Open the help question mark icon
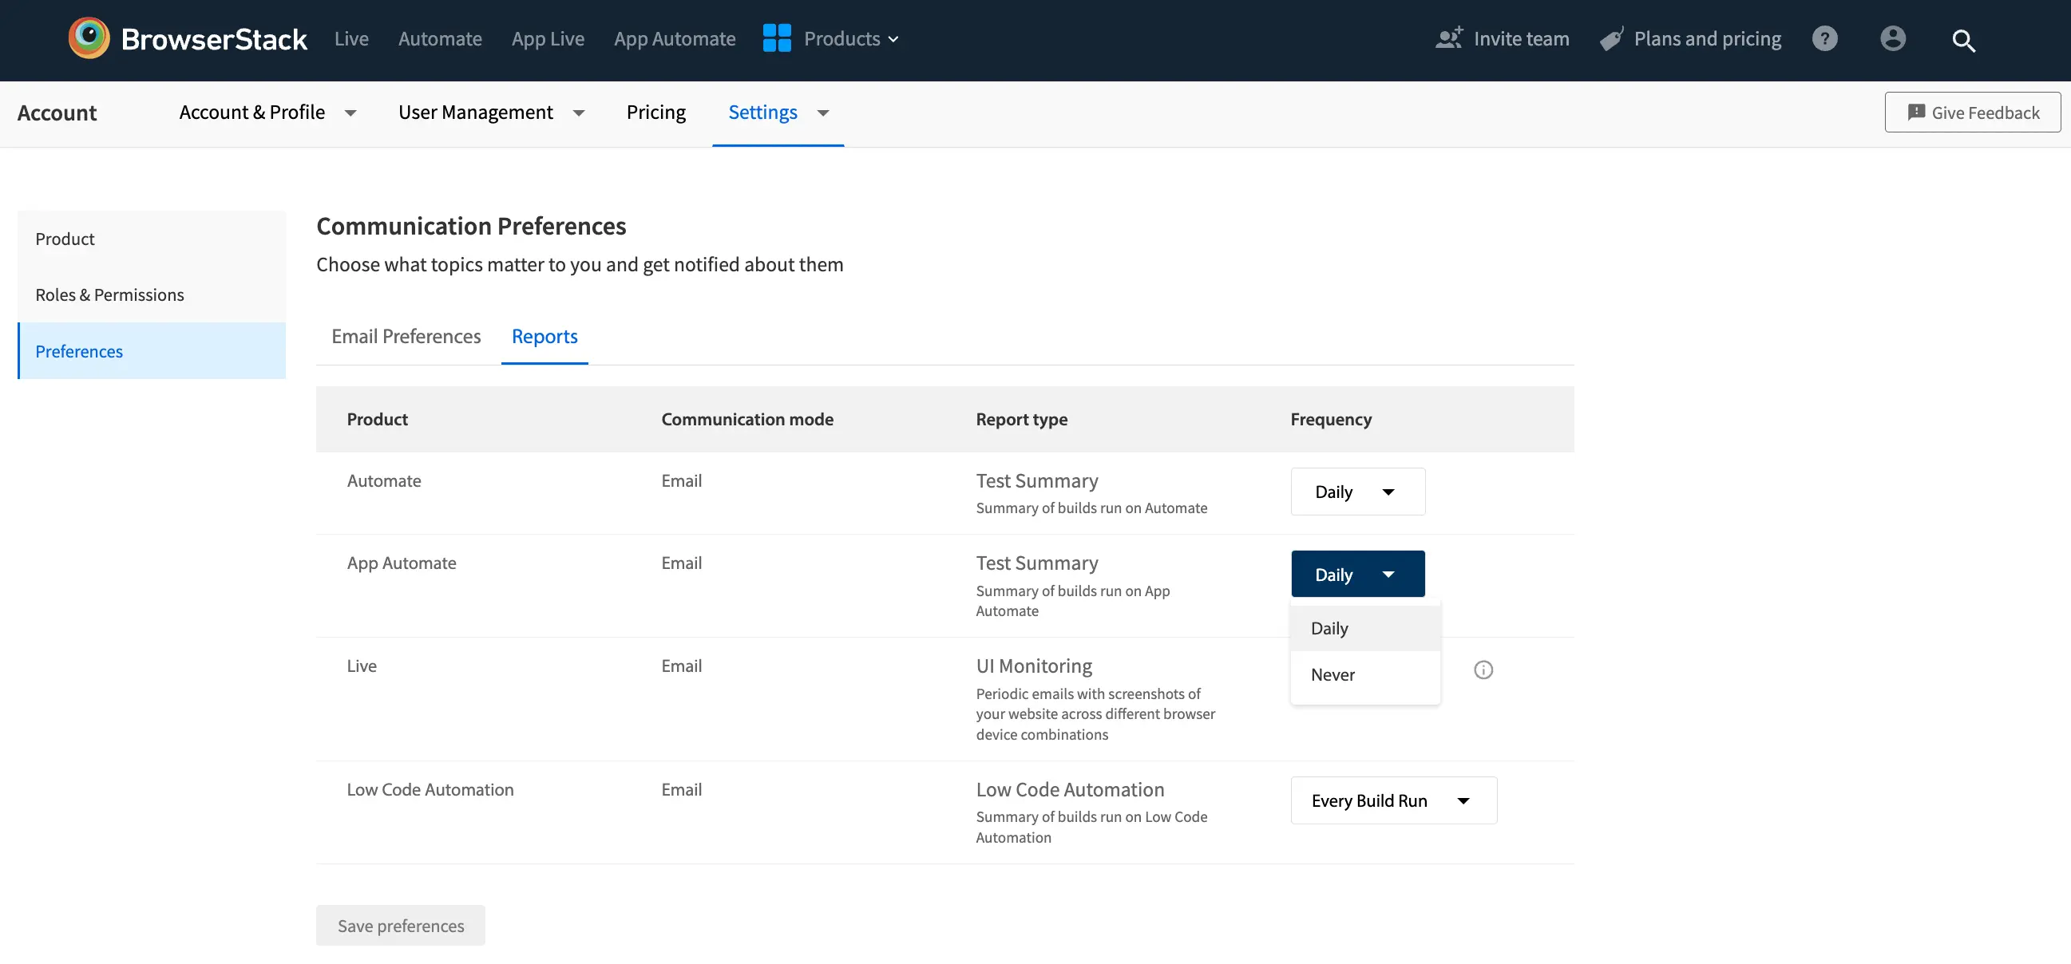Screen dimensions: 2071x964 [x=1824, y=38]
